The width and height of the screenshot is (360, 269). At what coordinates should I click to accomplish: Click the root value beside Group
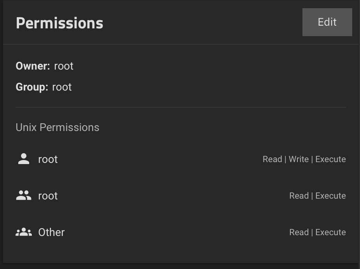[x=62, y=87]
